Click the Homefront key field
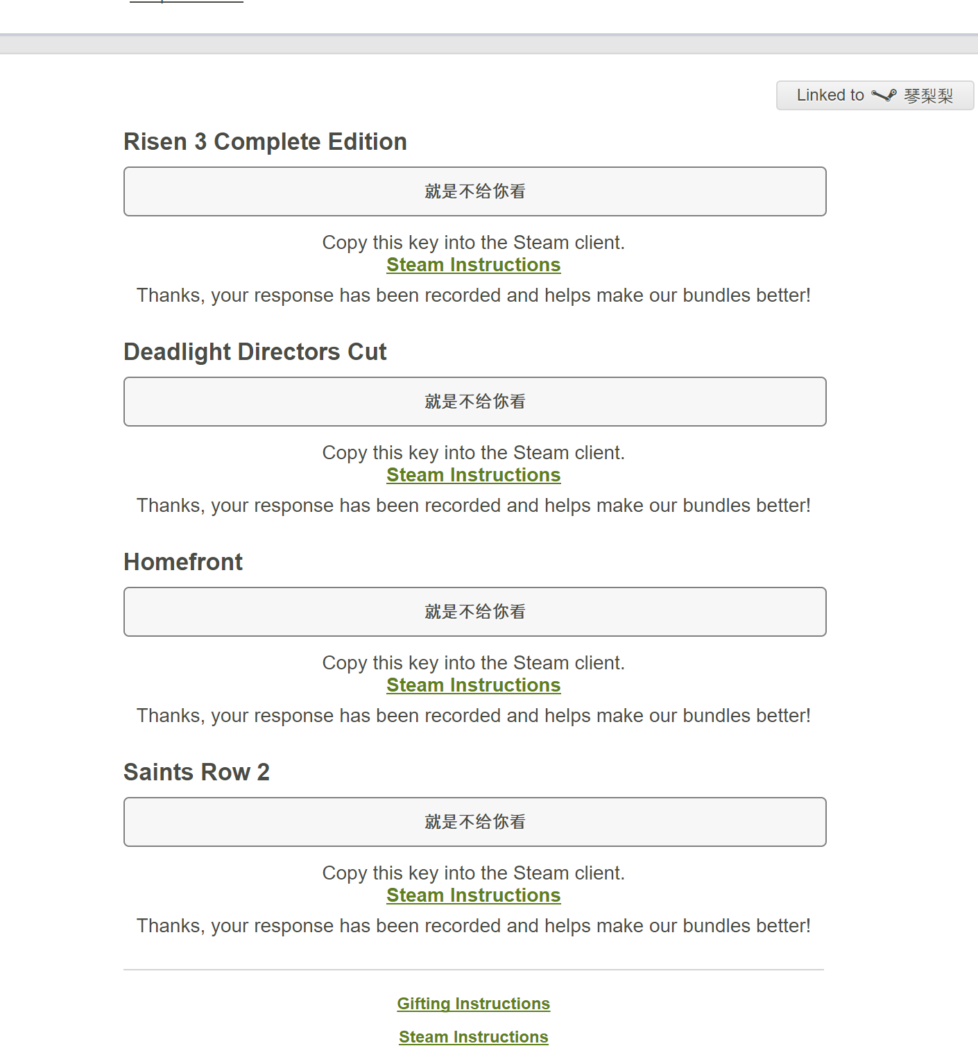The height and width of the screenshot is (1055, 978). [474, 612]
